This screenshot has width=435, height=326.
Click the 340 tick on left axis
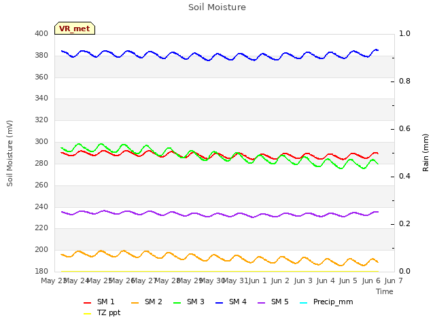(x=41, y=98)
